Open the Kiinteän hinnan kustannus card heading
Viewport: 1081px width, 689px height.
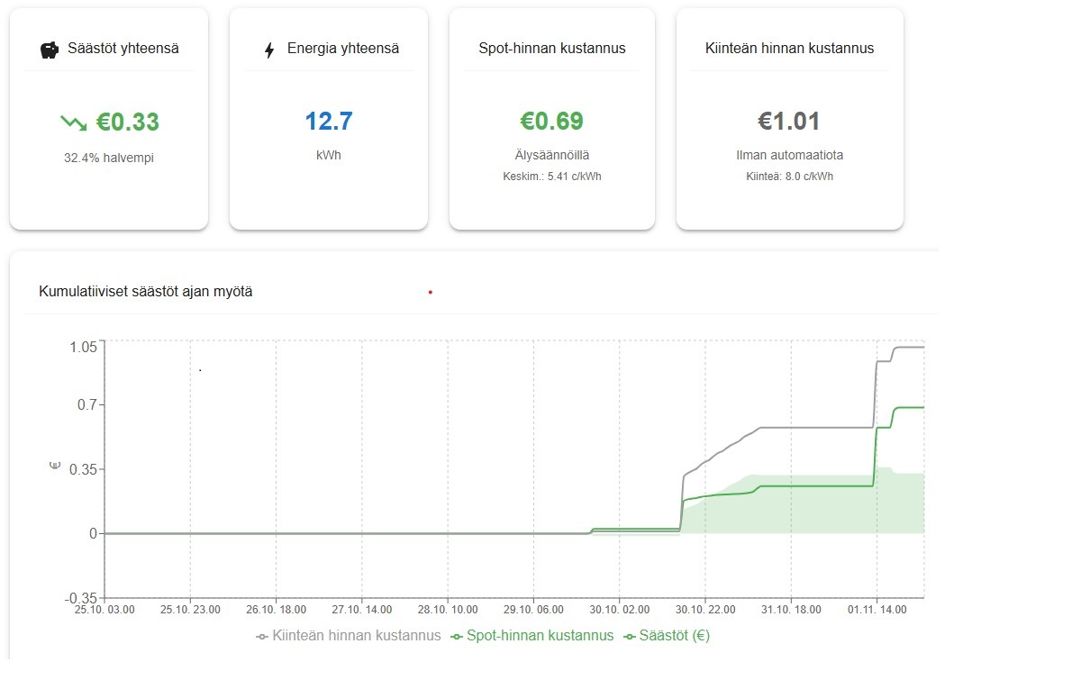[x=789, y=49]
